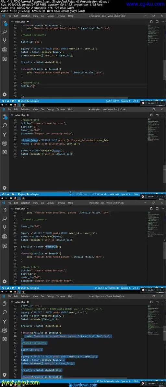Open Debug view in the Ln 50, Col 27 frame
166x387 pixels.
[5, 237]
